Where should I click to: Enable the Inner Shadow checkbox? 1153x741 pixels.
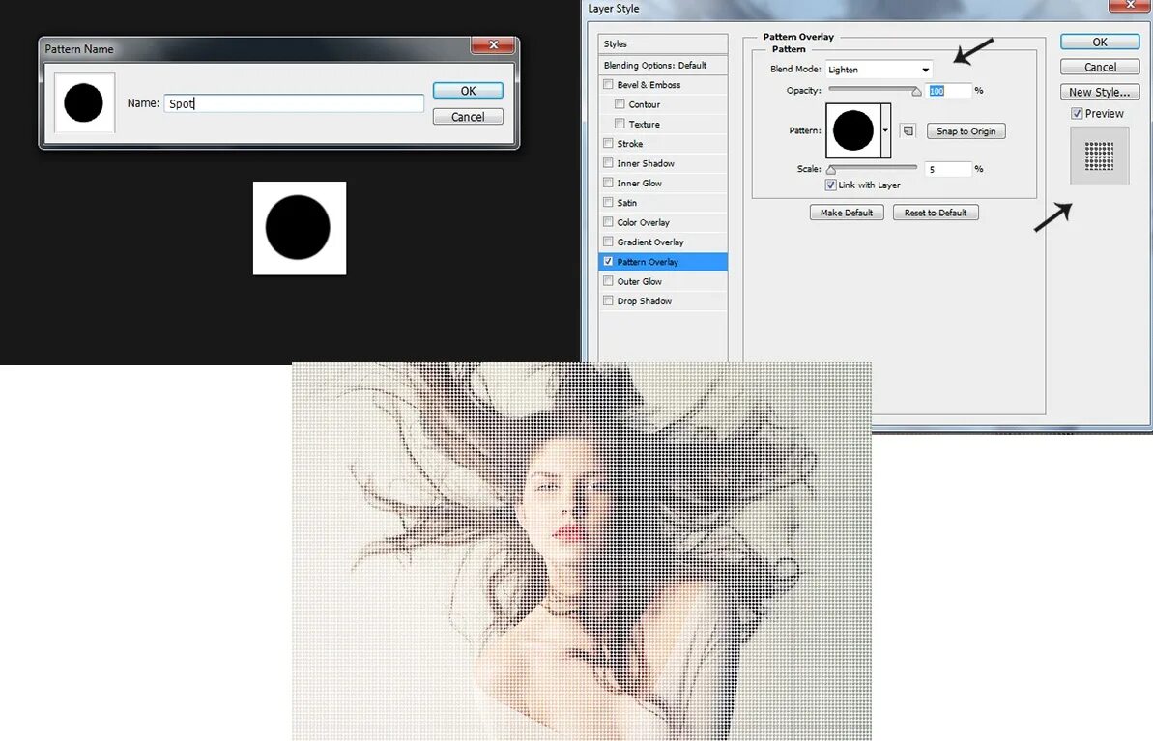click(x=608, y=163)
